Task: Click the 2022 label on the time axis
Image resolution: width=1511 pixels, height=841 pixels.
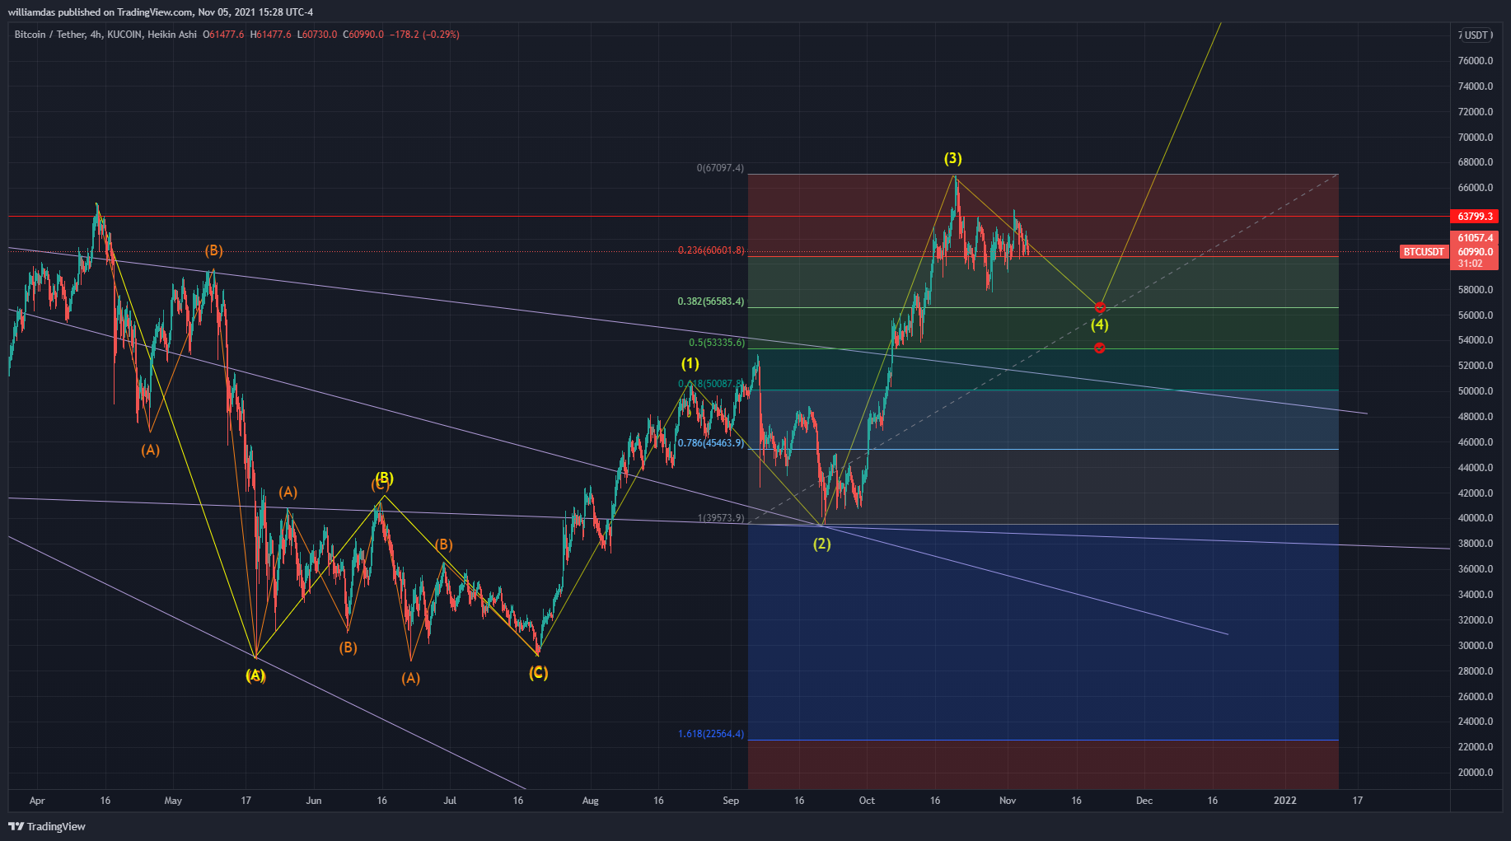Action: [x=1285, y=801]
